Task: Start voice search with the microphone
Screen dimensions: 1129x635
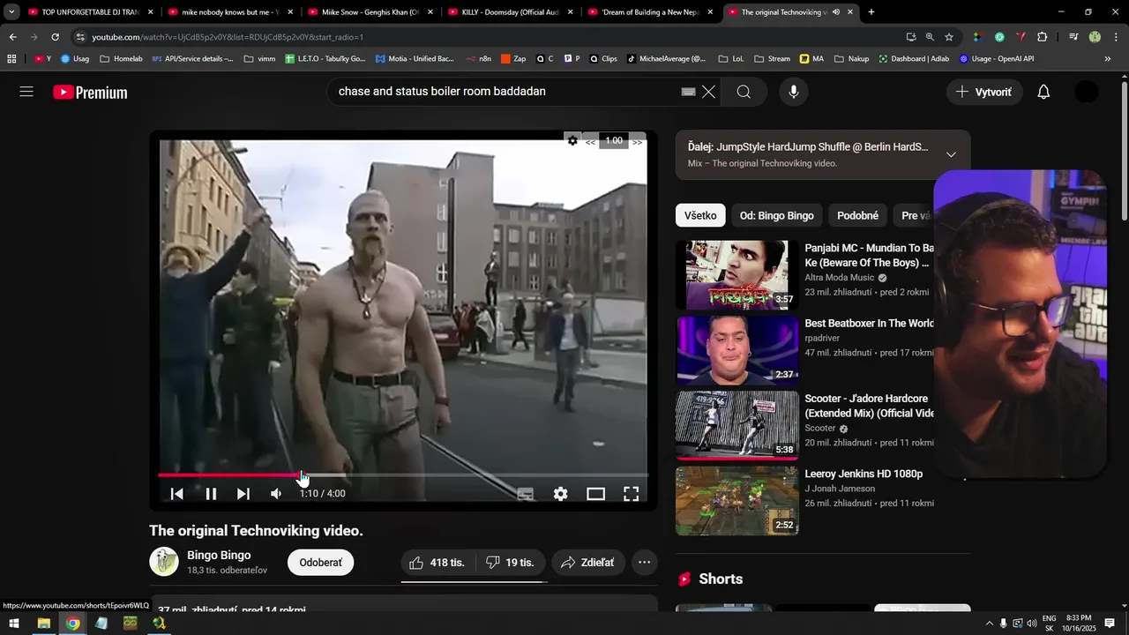Action: tap(794, 92)
